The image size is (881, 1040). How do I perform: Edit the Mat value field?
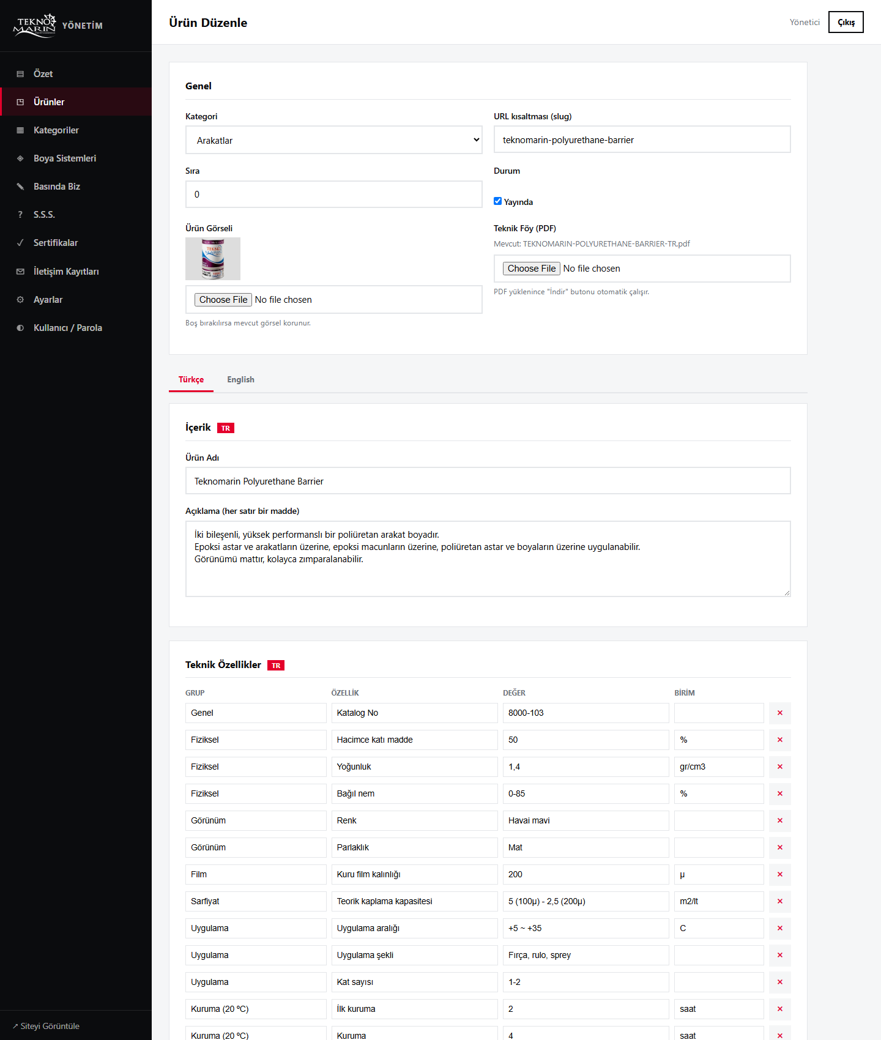(x=586, y=847)
